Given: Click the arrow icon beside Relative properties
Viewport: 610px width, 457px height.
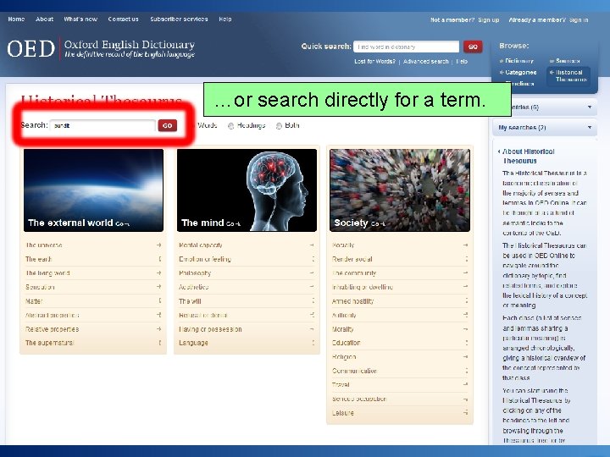Looking at the screenshot, I should (x=158, y=328).
